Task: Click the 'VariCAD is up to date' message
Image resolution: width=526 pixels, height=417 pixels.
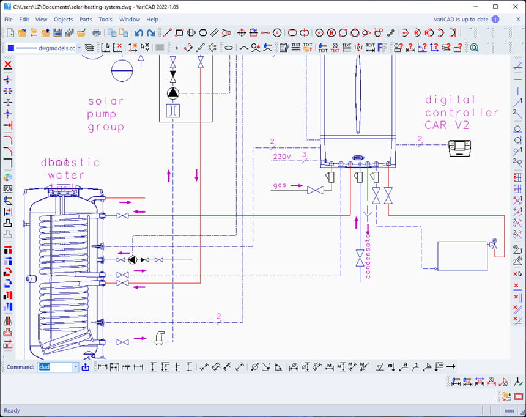Action: tap(461, 20)
